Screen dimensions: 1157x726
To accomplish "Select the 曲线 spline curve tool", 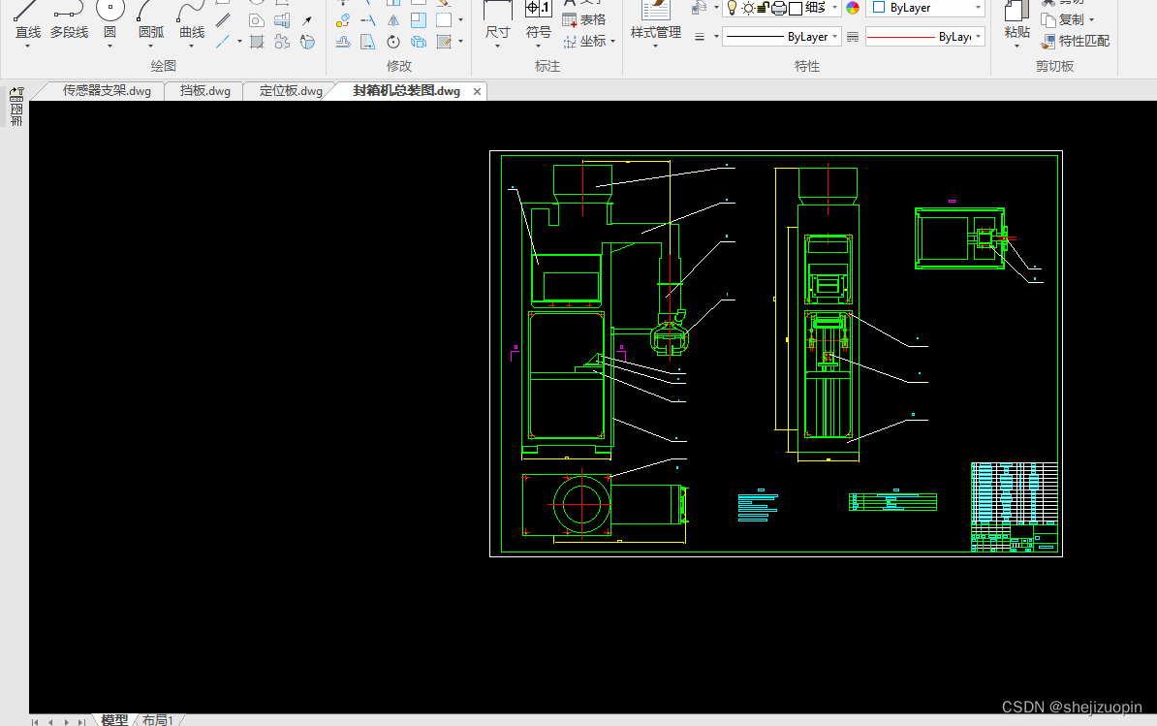I will [x=191, y=20].
